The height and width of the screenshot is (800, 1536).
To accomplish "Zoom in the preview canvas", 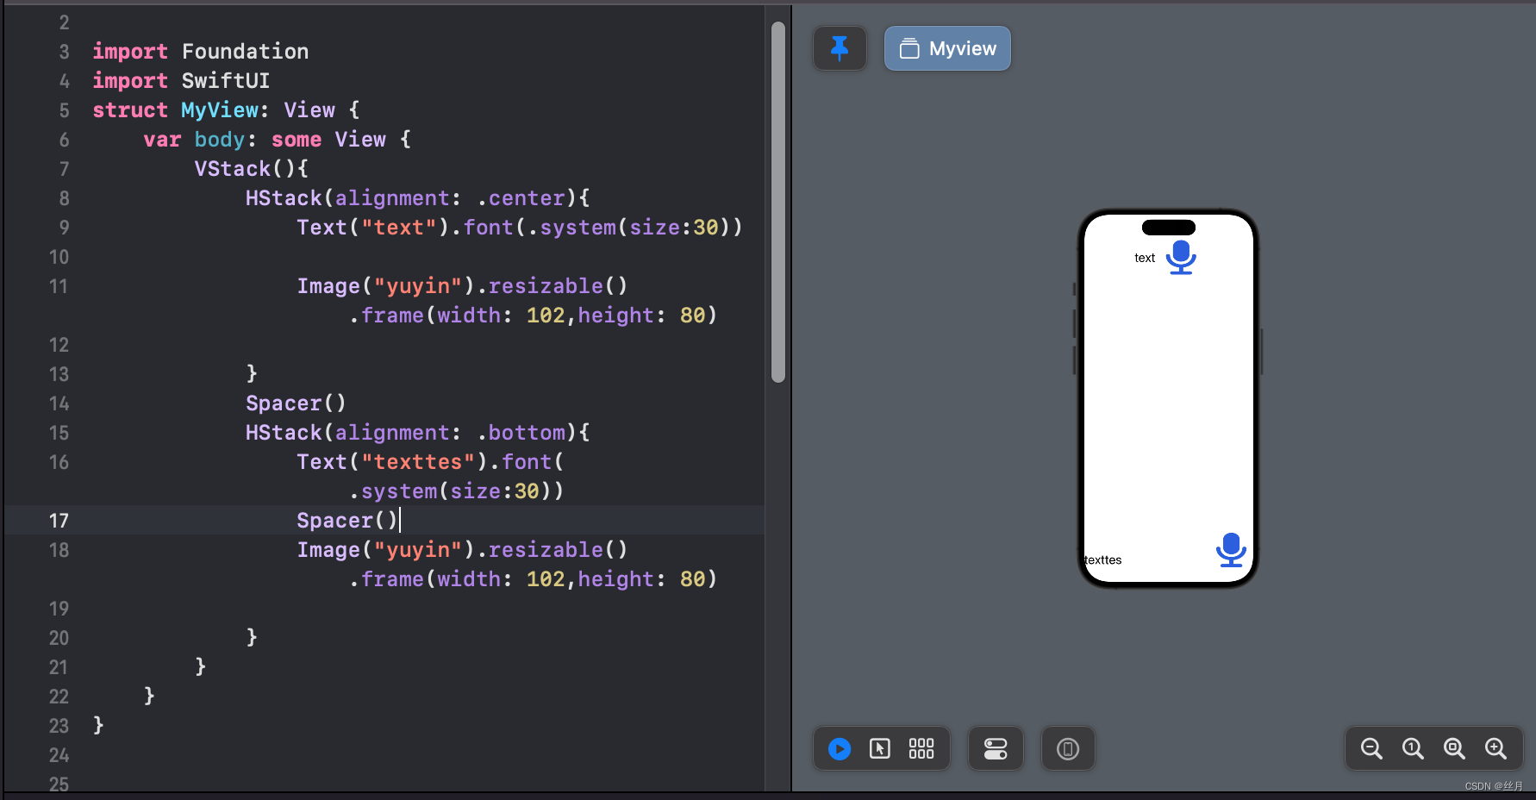I will click(x=1495, y=748).
